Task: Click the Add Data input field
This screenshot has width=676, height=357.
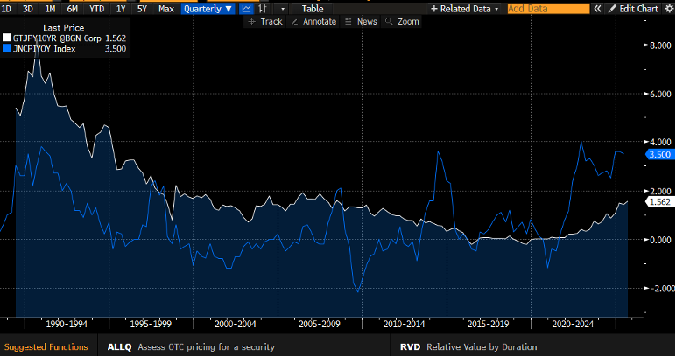Action: click(x=548, y=8)
